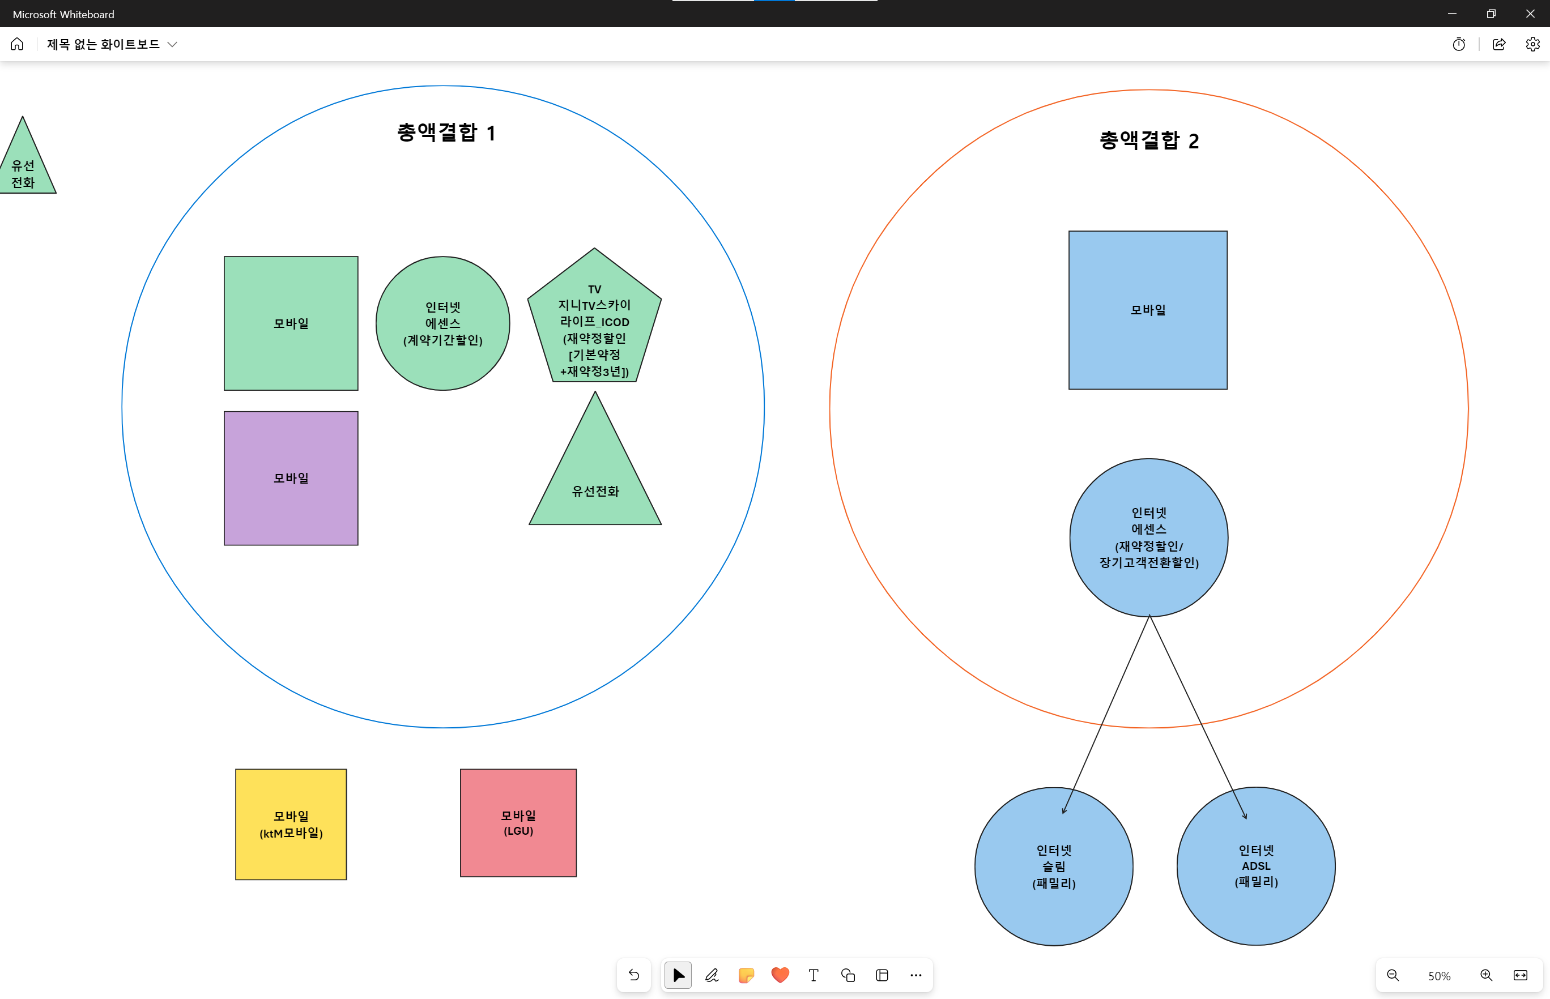Choose the Text tool

click(814, 975)
